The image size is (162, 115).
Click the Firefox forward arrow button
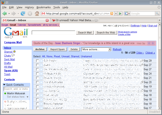tap(14, 14)
